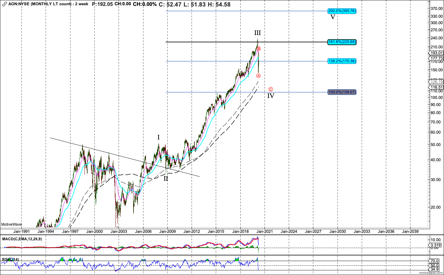Click the 138.2%(170.36) Fibonacci label
Image resolution: width=444 pixels, height=275 pixels.
pyautogui.click(x=342, y=61)
